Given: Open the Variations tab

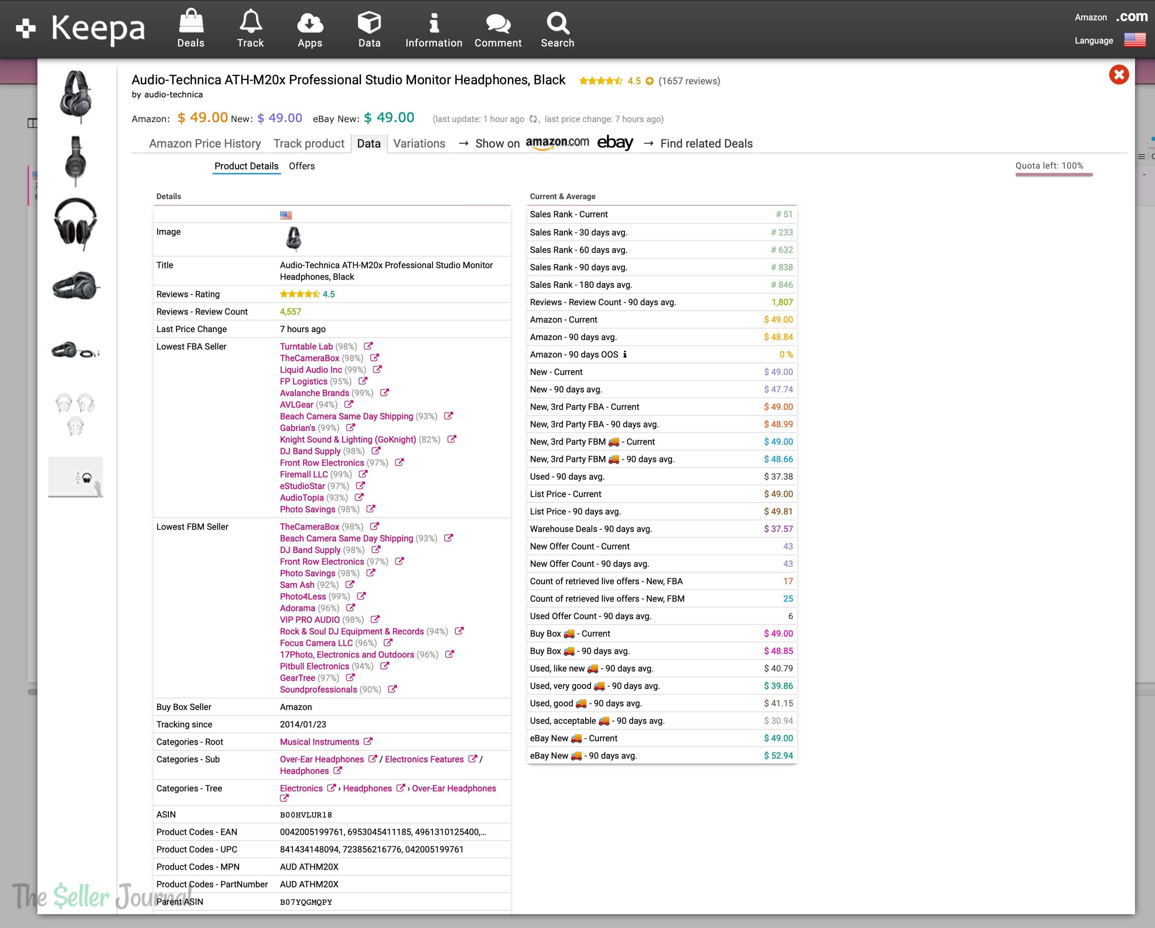Looking at the screenshot, I should (419, 144).
